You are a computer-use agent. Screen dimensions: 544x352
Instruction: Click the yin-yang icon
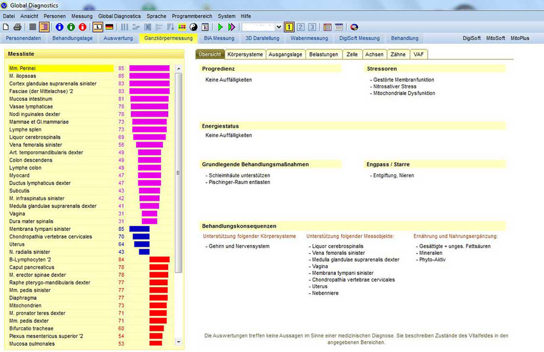(x=194, y=27)
